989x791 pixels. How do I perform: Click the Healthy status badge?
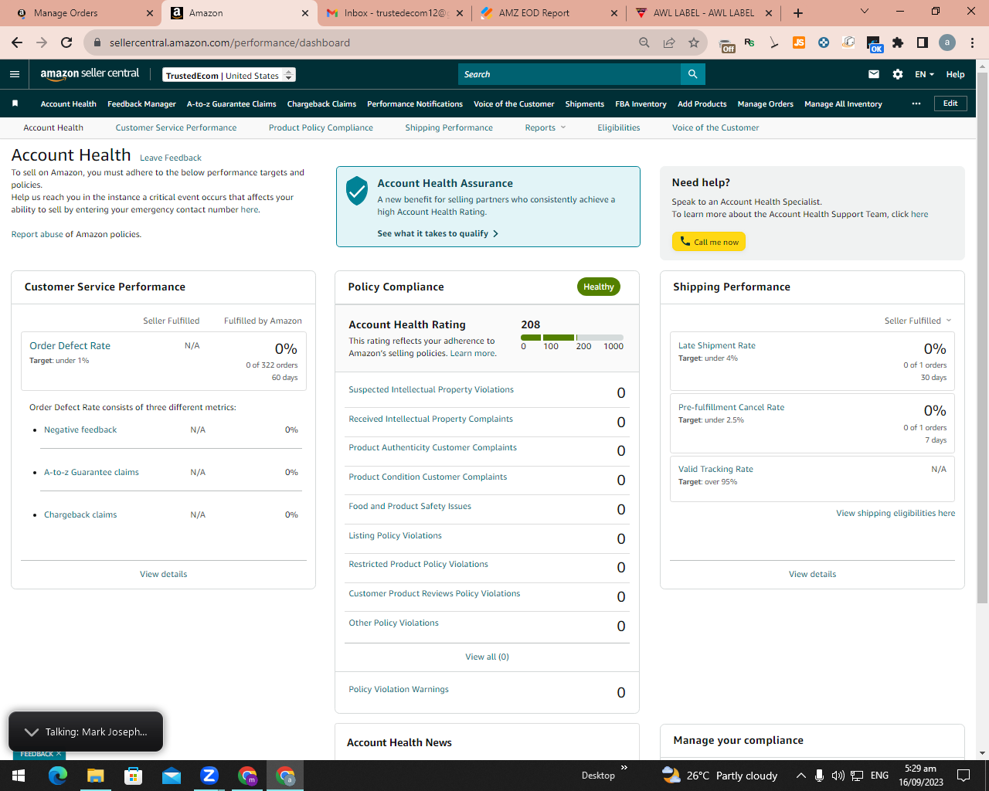[599, 287]
